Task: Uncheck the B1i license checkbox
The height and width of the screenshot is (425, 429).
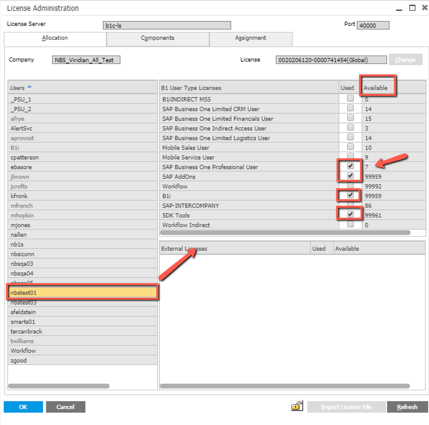Action: click(350, 195)
